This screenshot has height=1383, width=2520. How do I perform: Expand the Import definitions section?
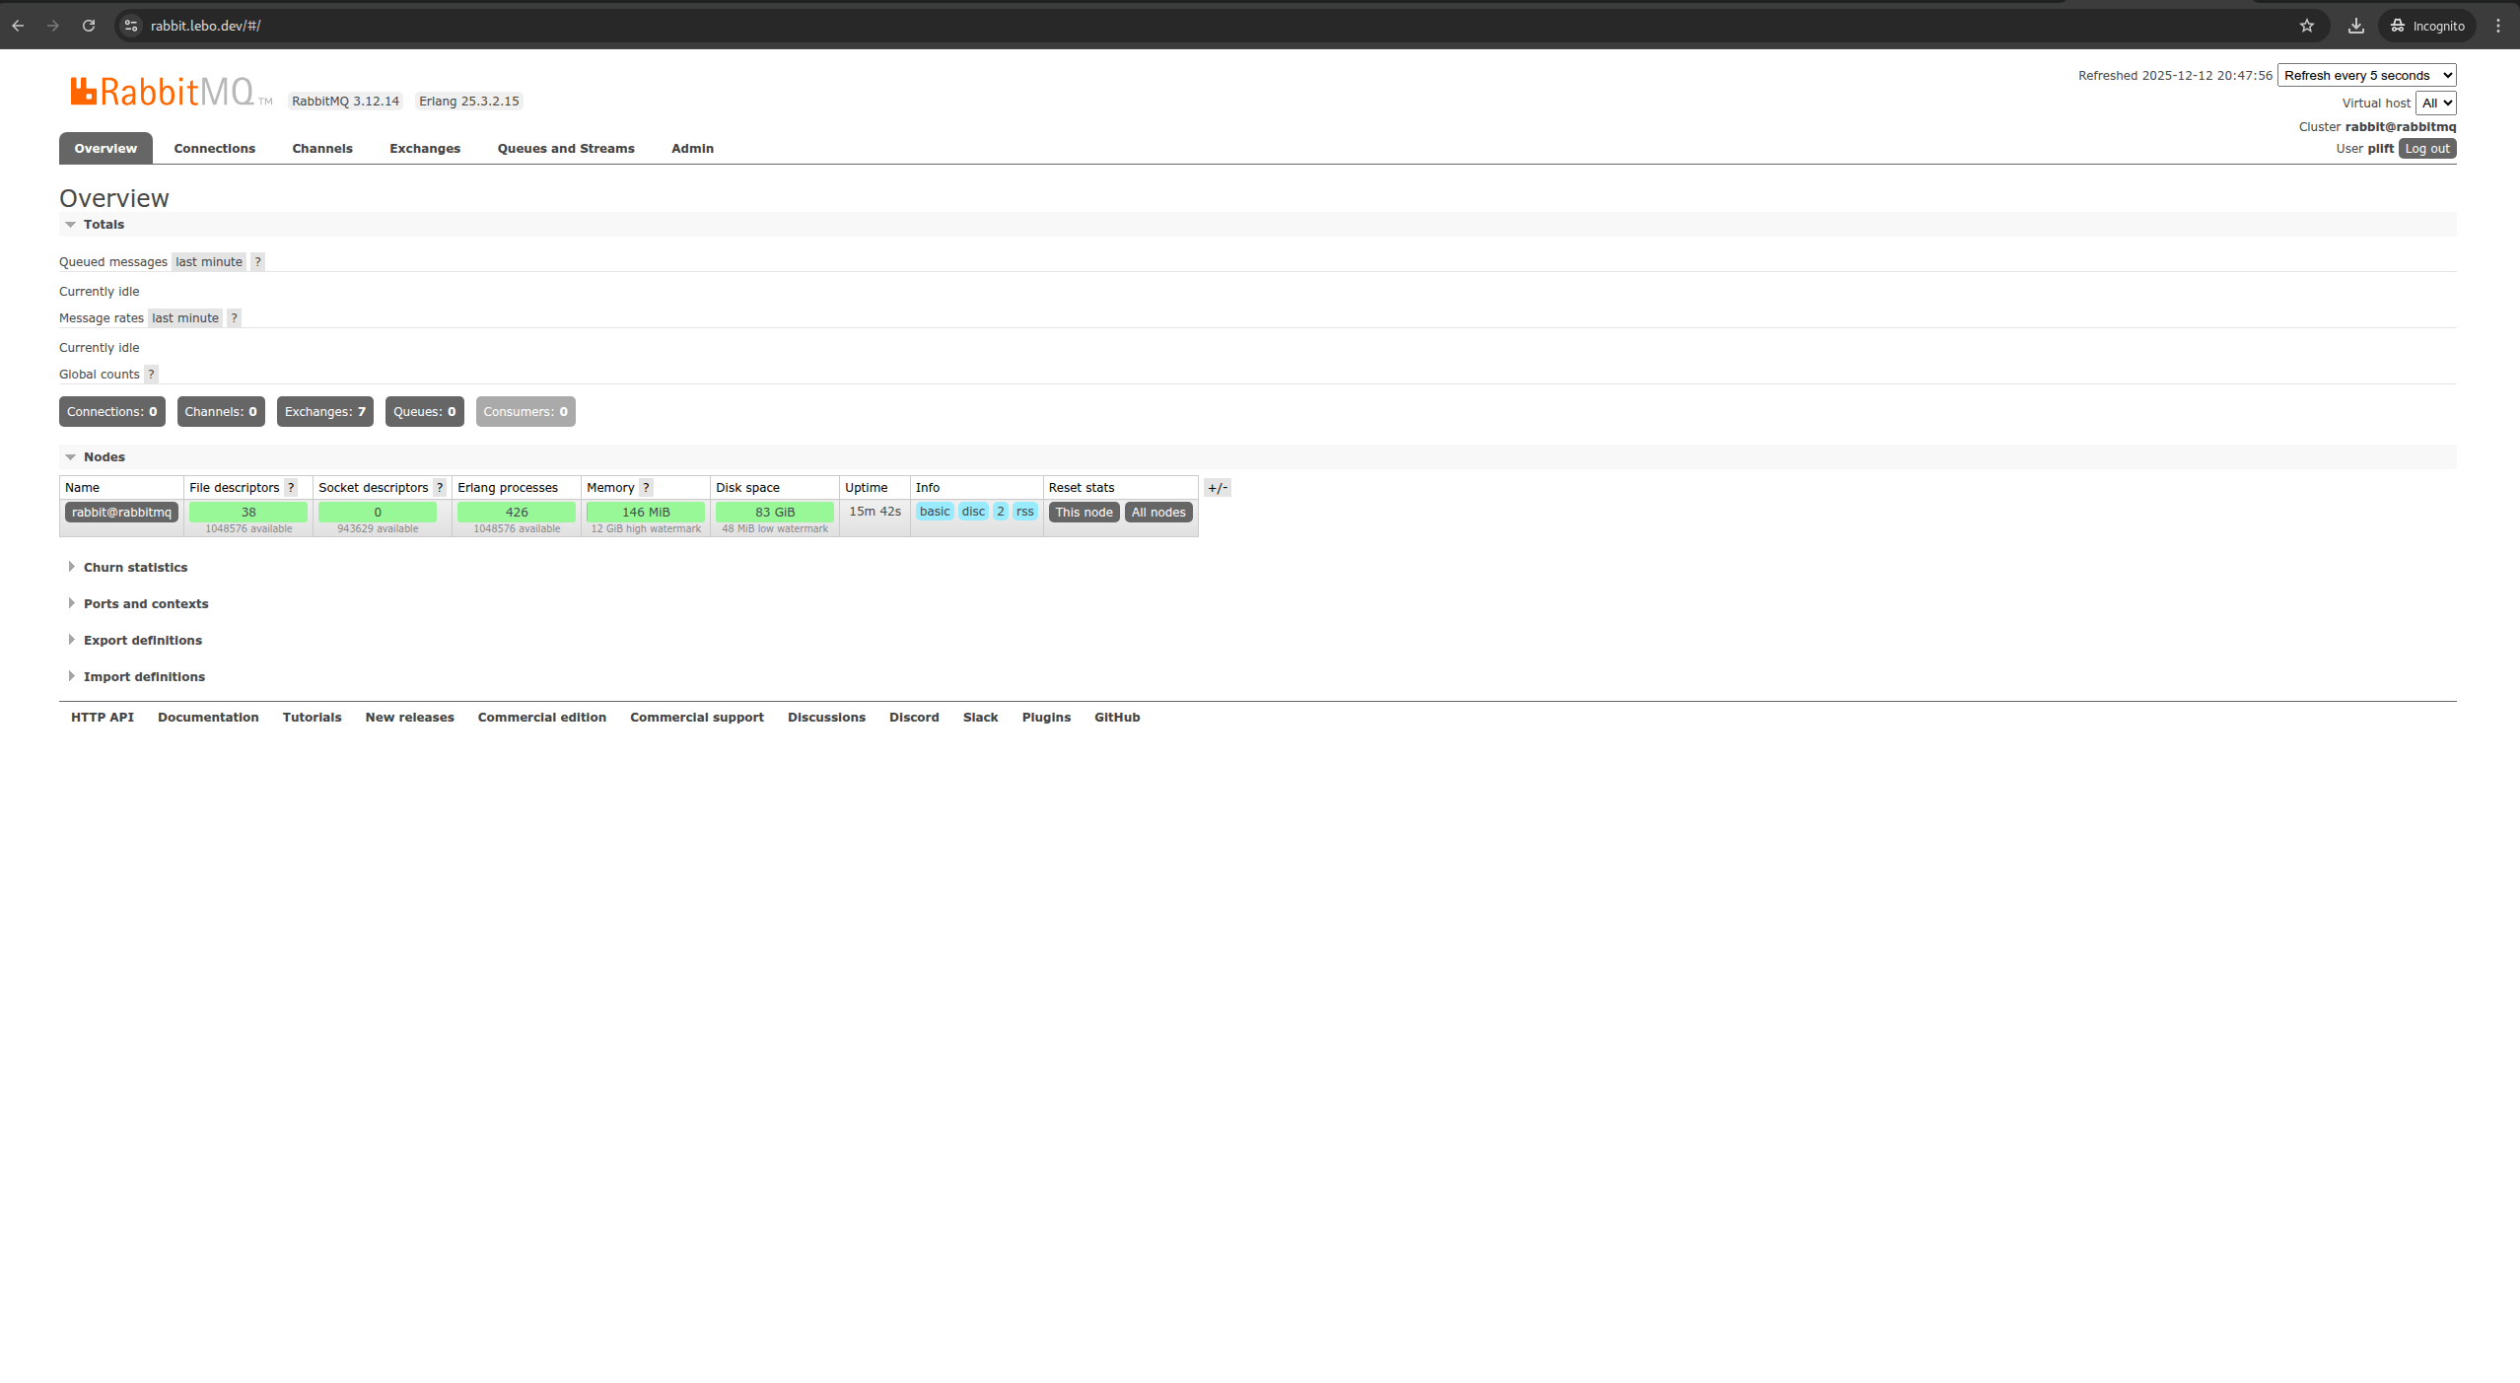144,676
